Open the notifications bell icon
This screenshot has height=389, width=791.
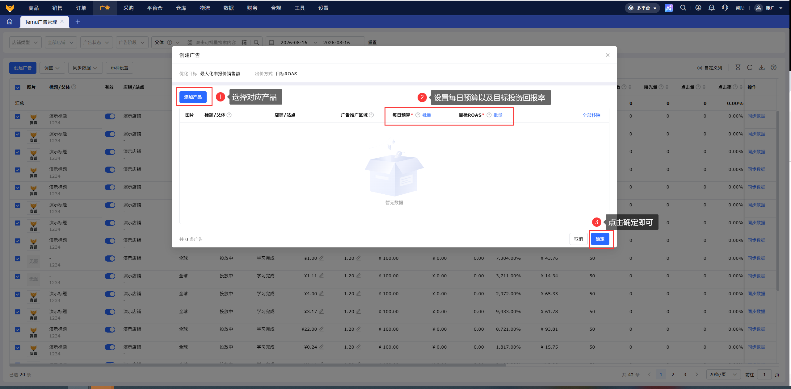coord(712,8)
